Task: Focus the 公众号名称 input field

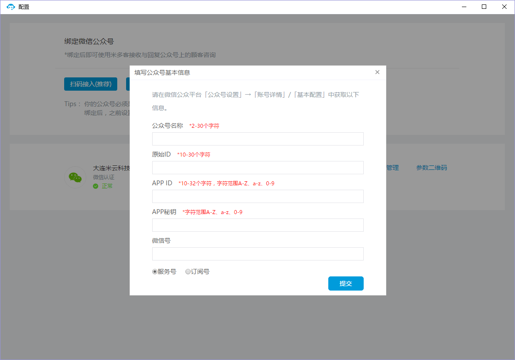Action: tap(257, 139)
